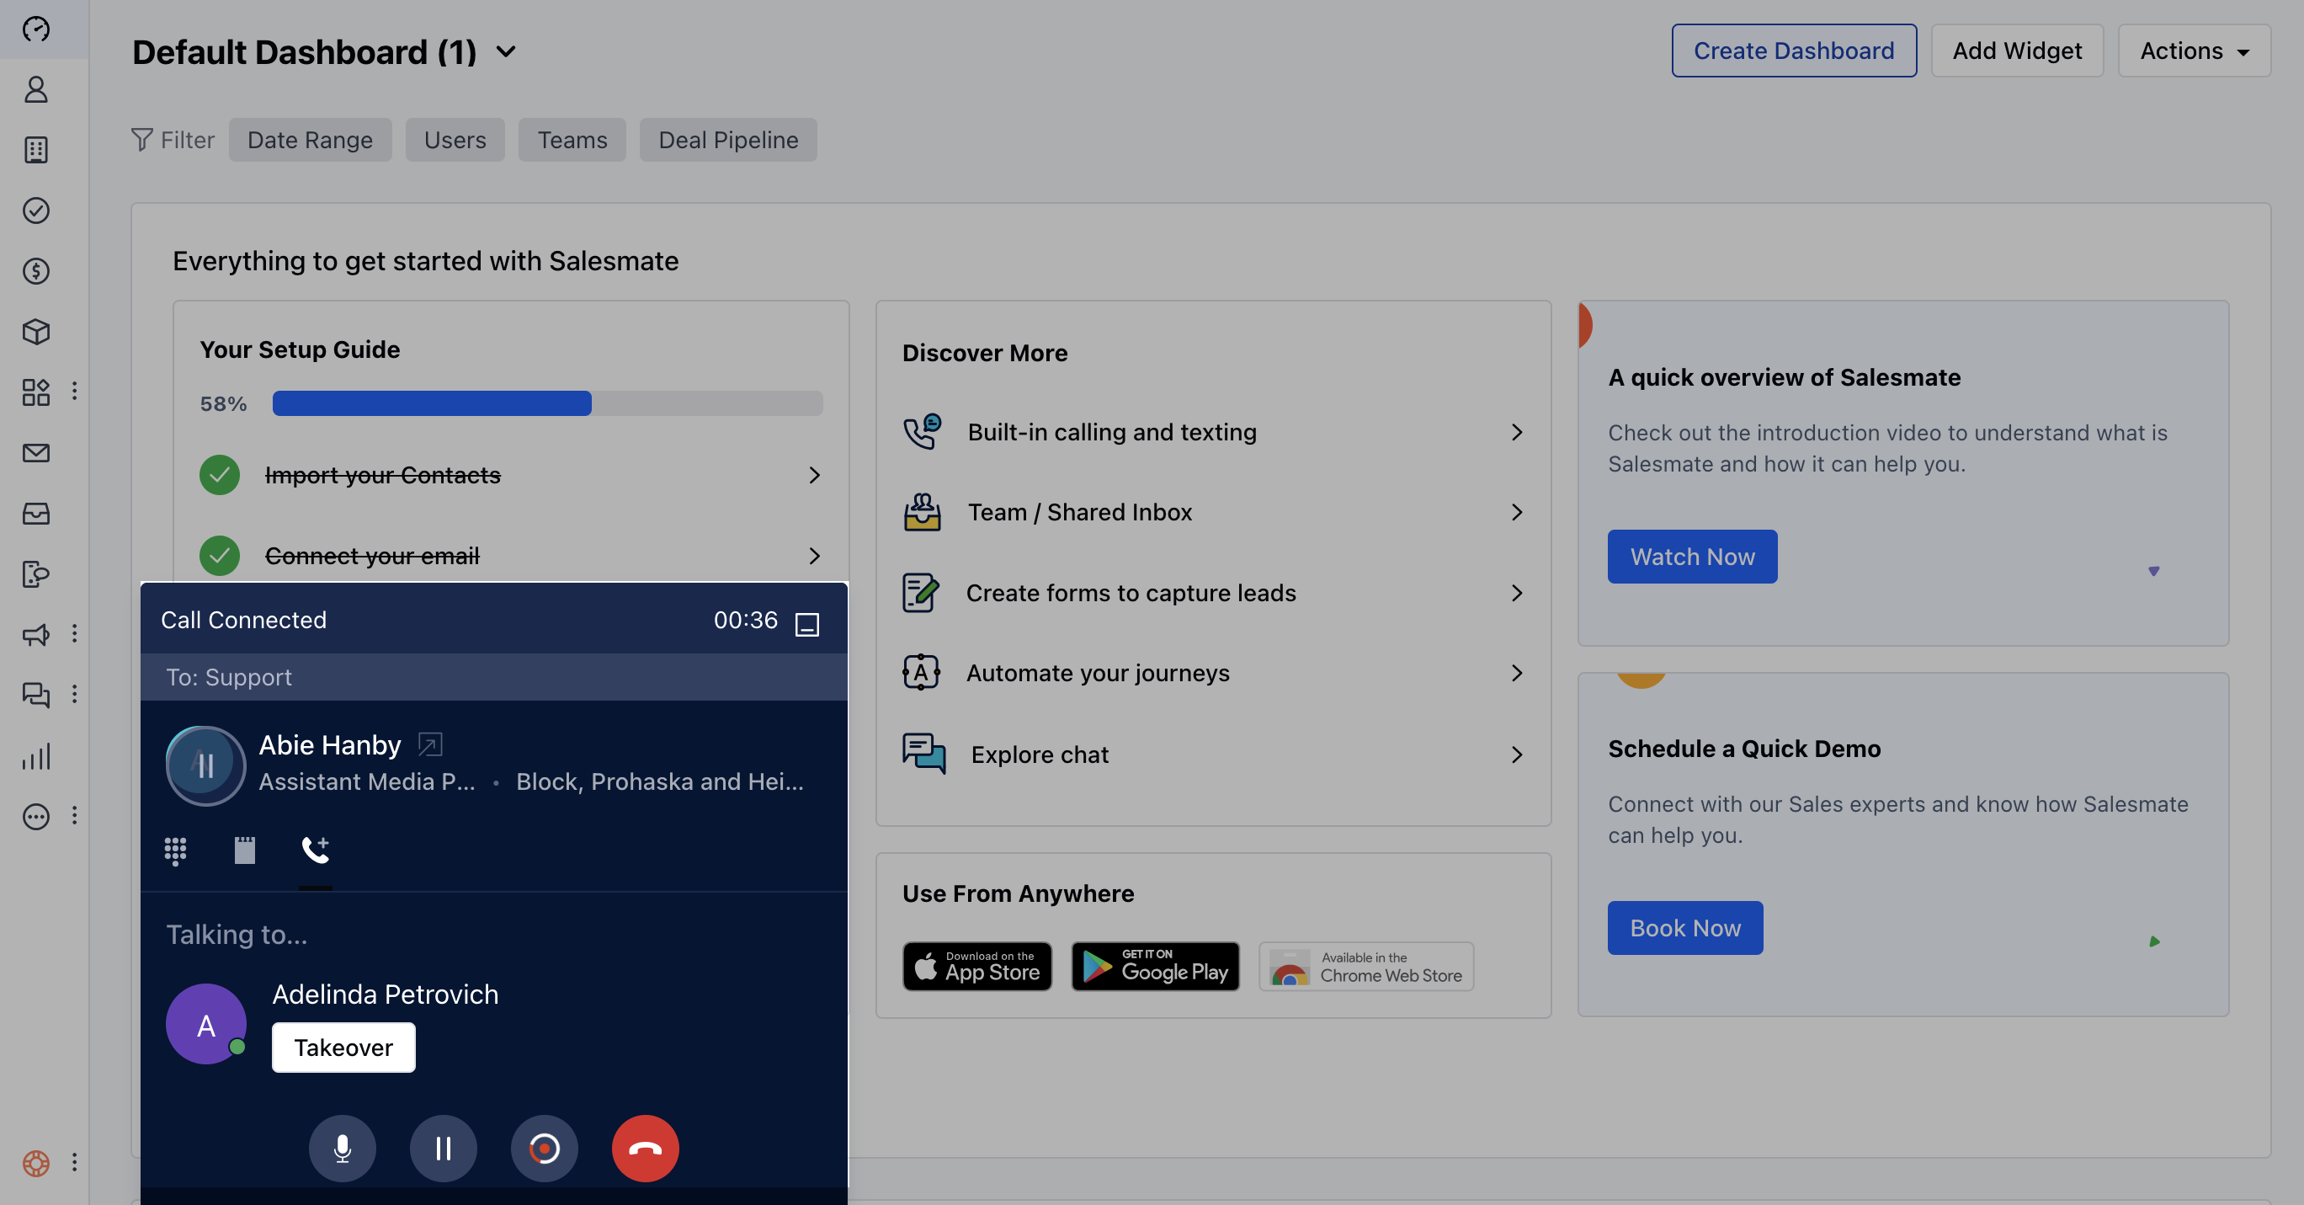Viewport: 2304px width, 1205px height.
Task: Click the setup guide progress bar
Action: pos(546,403)
